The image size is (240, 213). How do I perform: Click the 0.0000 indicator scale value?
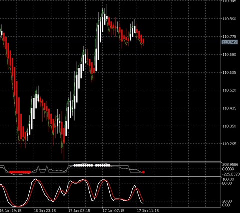pyautogui.click(x=228, y=169)
